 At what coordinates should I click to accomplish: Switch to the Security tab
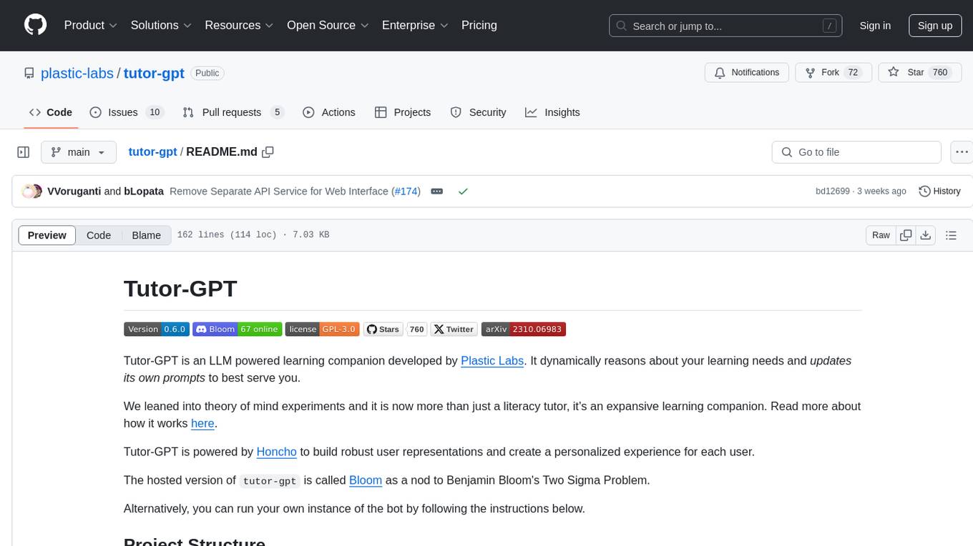tap(478, 112)
